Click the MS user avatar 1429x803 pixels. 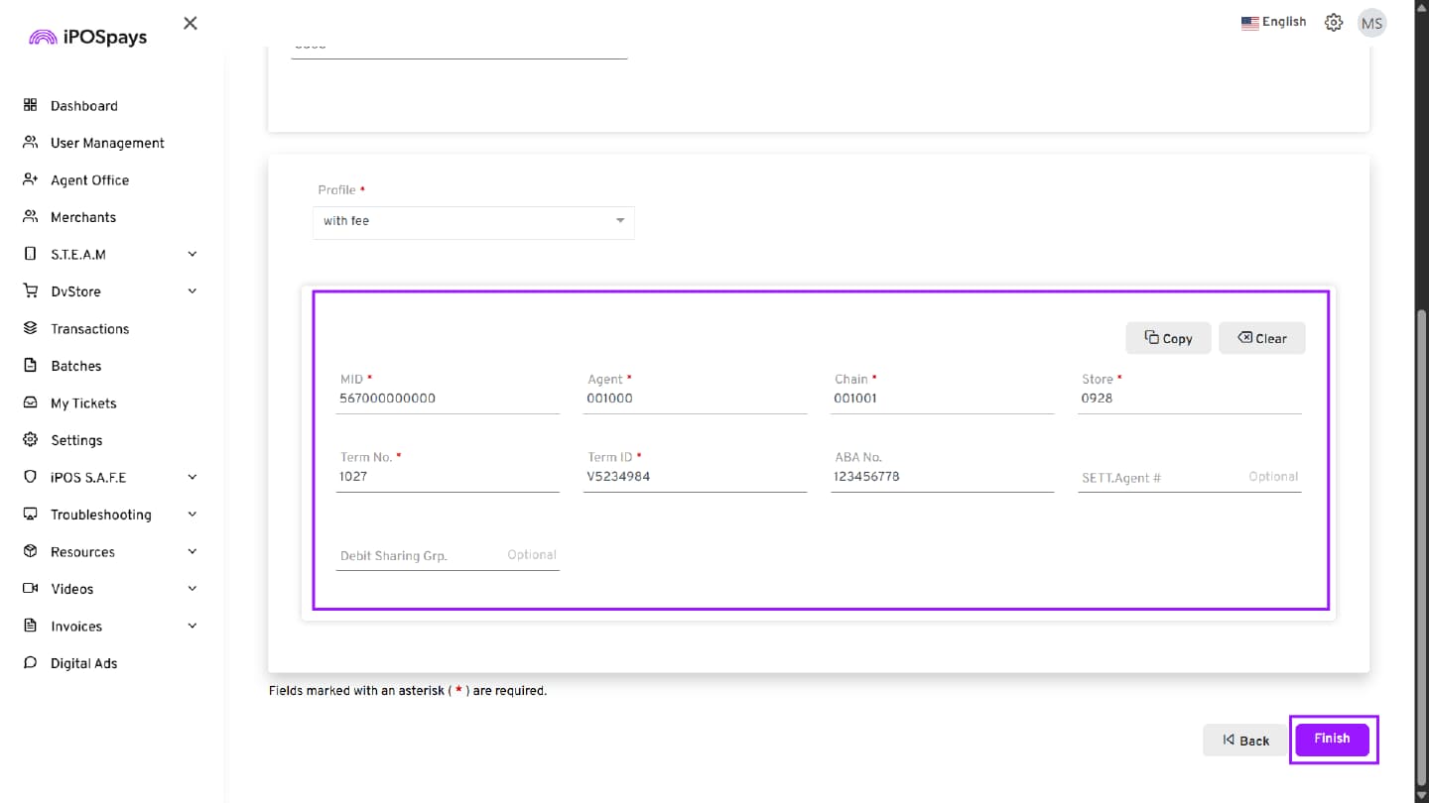coord(1371,24)
